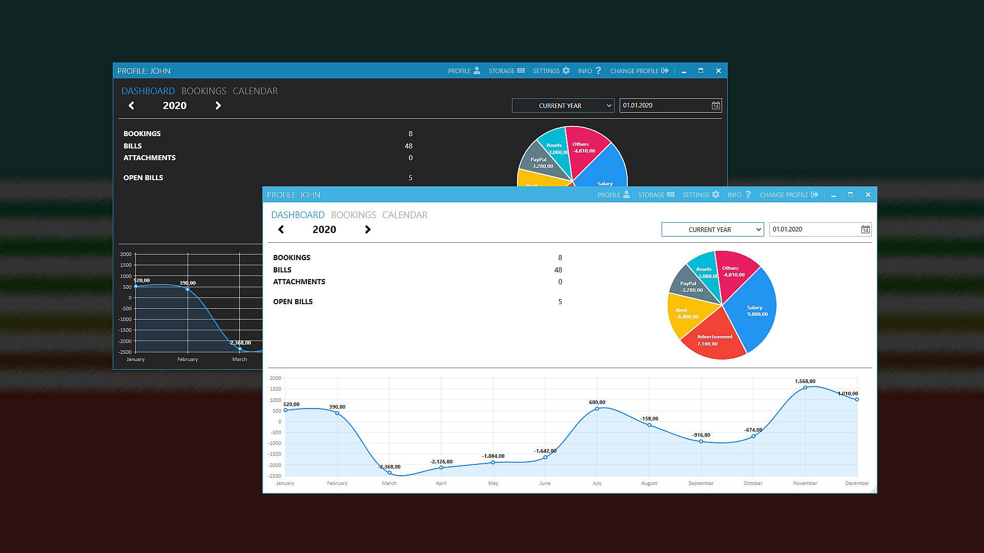Click the Info question mark in the light window
This screenshot has height=553, width=984.
pyautogui.click(x=748, y=195)
